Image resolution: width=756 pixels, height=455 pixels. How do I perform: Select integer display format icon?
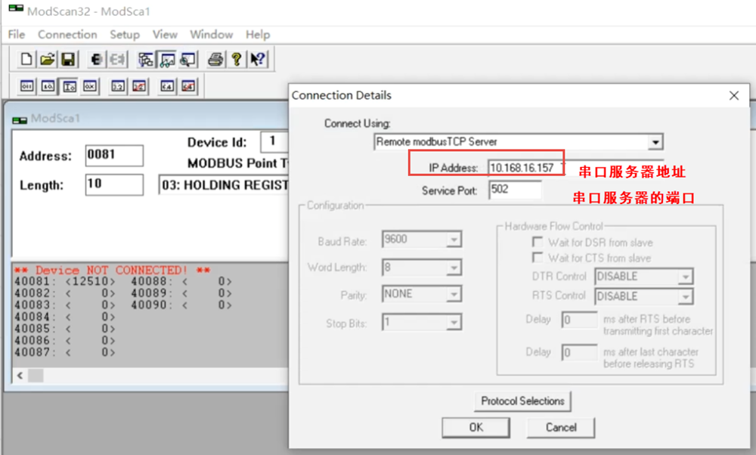(x=70, y=86)
